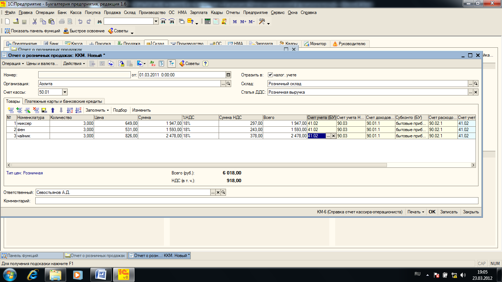Open the calculator icon in main toolbar
The height and width of the screenshot is (282, 502).
tap(208, 22)
